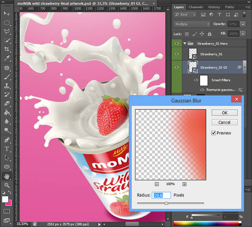252x227 pixels.
Task: Select the Spot Healing Brush tool
Action: (x=7, y=68)
